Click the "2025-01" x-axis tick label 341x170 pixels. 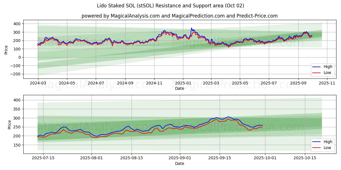click(x=183, y=83)
